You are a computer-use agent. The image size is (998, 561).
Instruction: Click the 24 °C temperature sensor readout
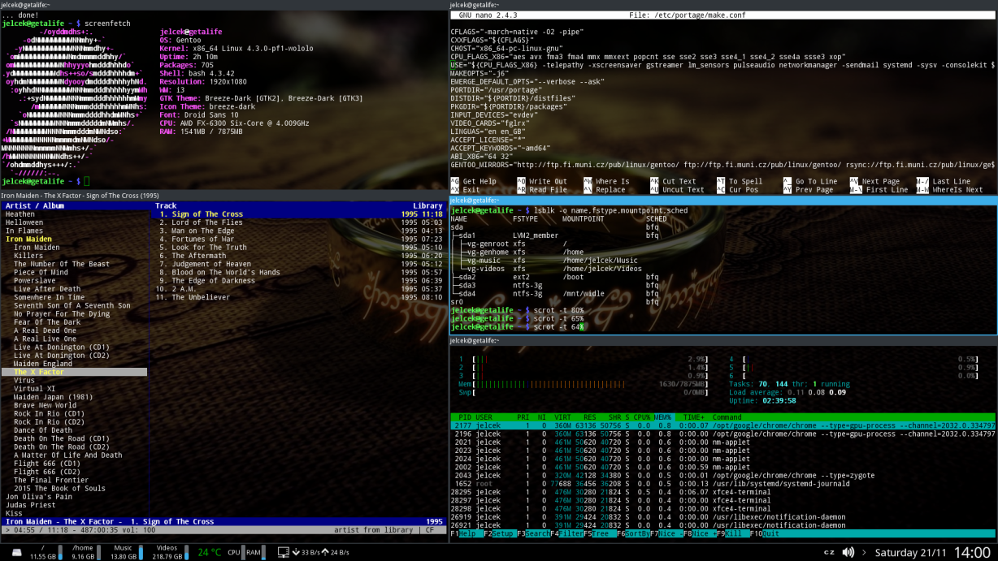click(209, 553)
